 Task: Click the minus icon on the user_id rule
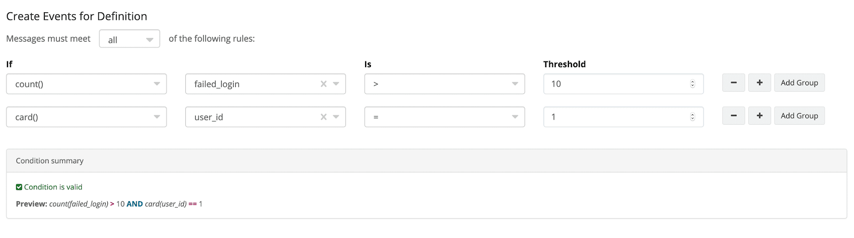point(733,116)
